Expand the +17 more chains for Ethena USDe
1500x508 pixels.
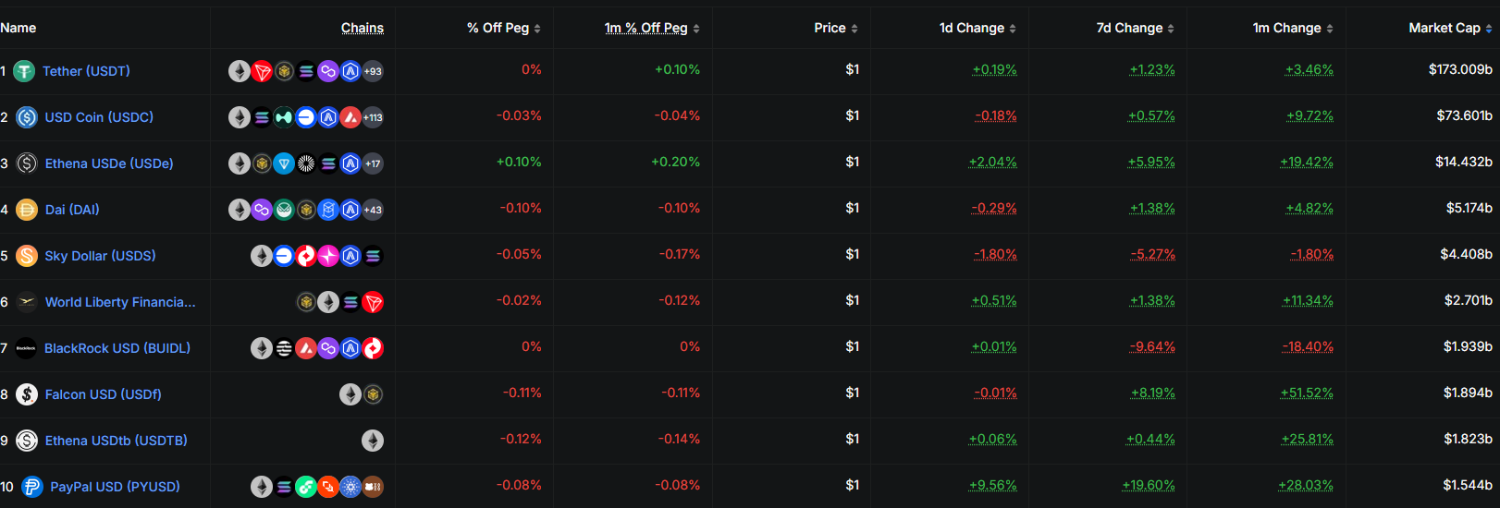pyautogui.click(x=373, y=163)
